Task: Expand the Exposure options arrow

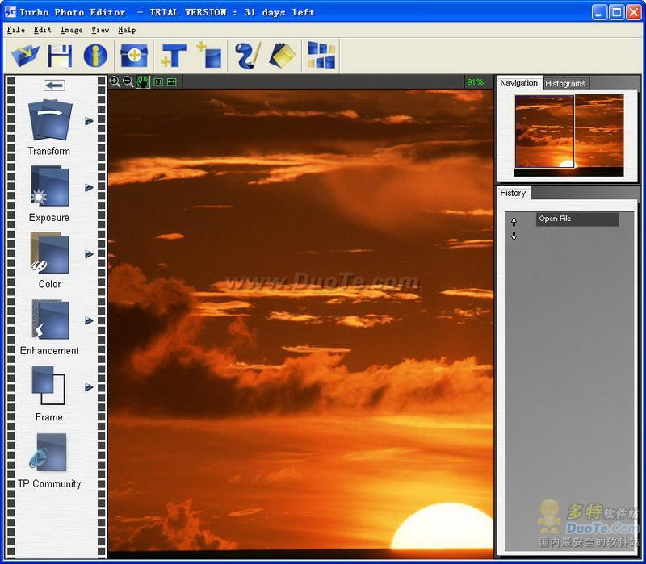Action: 89,188
